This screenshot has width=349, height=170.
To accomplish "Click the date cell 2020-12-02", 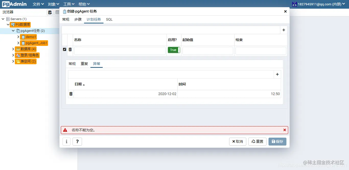I will (x=125, y=94).
